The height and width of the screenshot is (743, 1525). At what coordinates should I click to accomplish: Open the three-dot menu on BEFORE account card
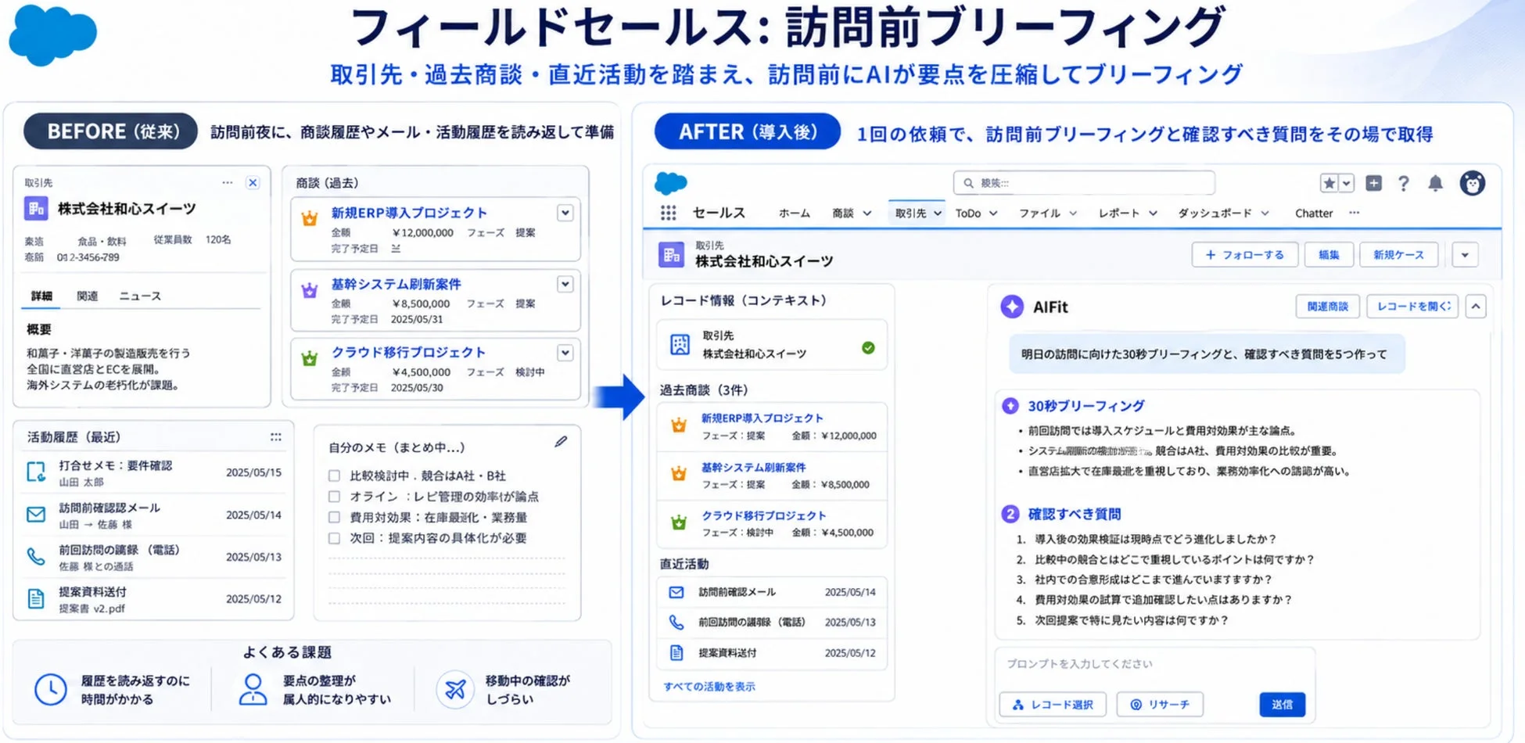coord(227,182)
